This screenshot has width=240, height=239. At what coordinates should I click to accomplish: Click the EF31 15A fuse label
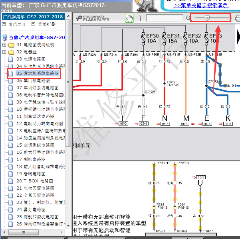pyautogui.click(x=173, y=38)
